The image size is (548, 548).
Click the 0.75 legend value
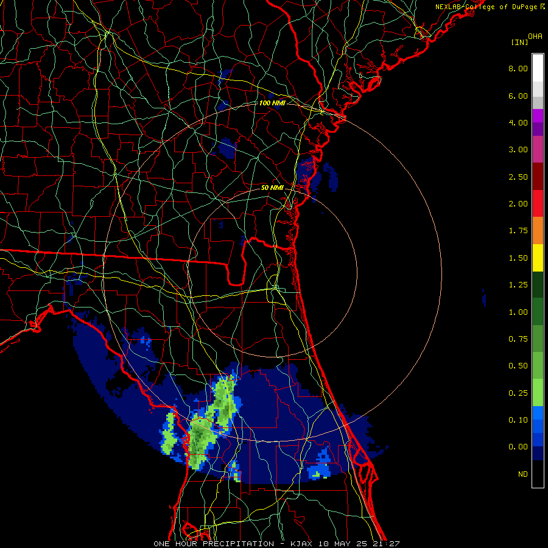[518, 339]
